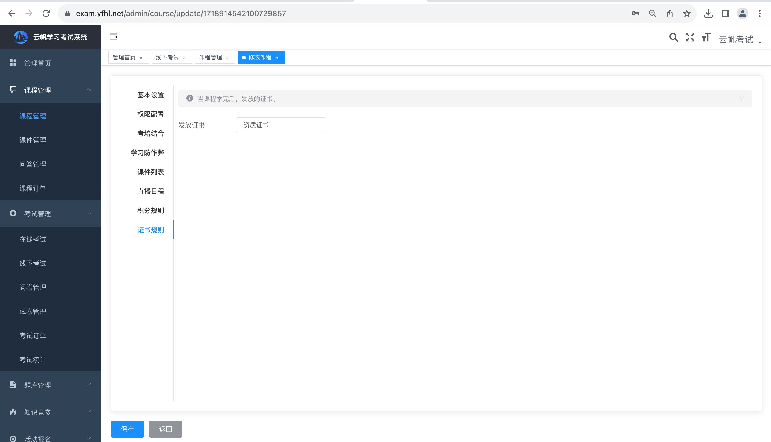Open 问答管理 in the sidebar
Image resolution: width=771 pixels, height=442 pixels.
[50, 164]
